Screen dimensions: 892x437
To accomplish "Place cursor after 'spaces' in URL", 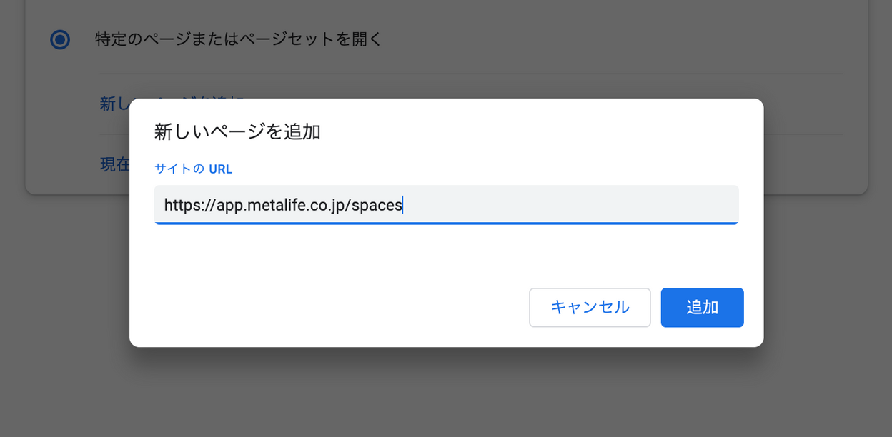I will click(x=404, y=205).
